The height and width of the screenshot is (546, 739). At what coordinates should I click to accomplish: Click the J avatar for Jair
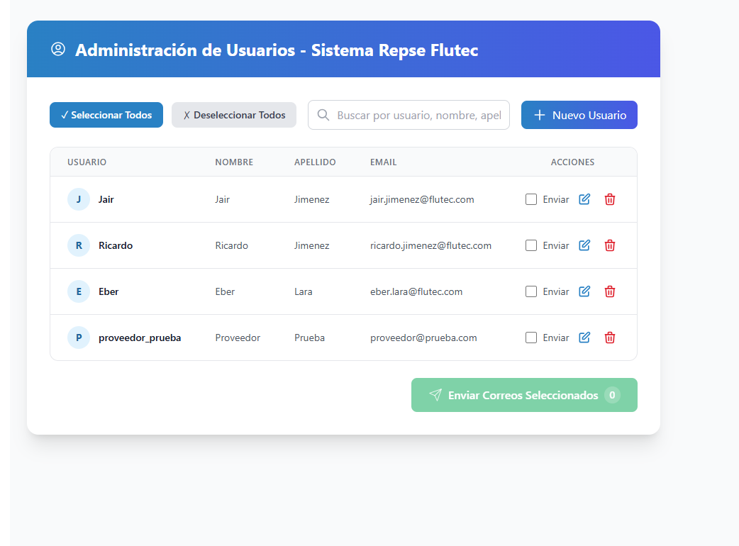pos(79,199)
